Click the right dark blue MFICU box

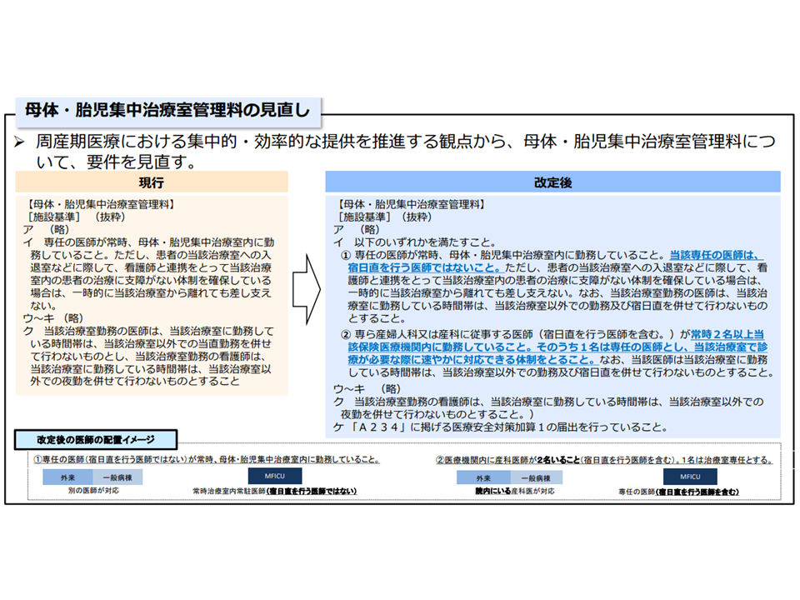click(x=691, y=477)
